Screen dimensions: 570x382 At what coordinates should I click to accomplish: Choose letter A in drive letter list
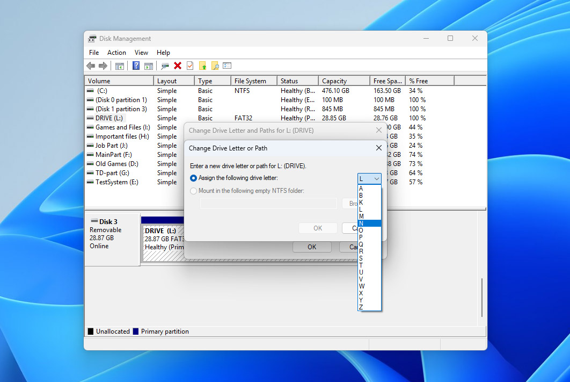click(369, 189)
